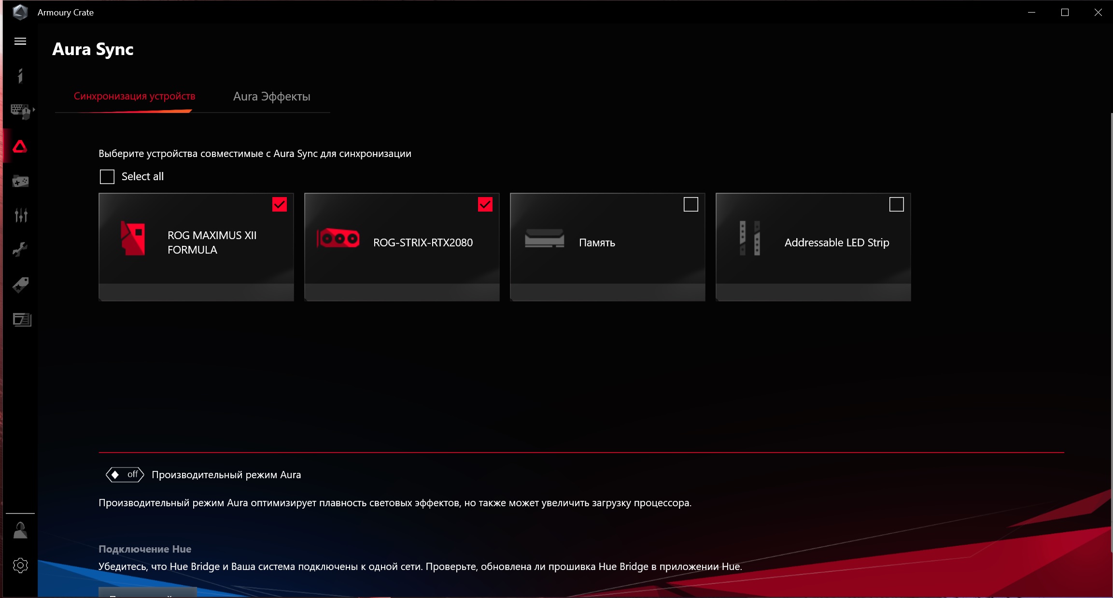Toggle Производительный режим Aura switch
Image resolution: width=1113 pixels, height=598 pixels.
tap(125, 475)
